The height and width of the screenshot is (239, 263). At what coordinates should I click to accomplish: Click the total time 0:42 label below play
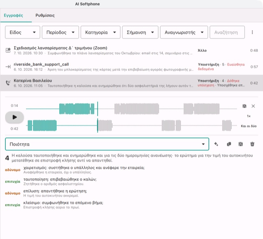14,129
